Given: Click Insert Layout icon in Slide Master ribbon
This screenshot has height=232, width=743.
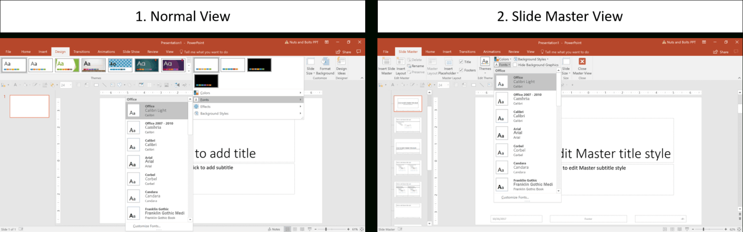Looking at the screenshot, I should 401,62.
